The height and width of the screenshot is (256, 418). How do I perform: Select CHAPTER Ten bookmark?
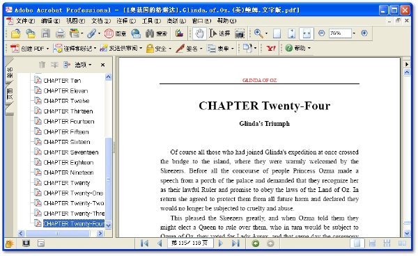62,81
